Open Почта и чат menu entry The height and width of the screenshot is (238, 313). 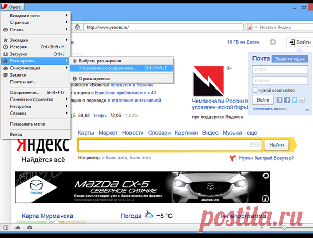tap(35, 82)
